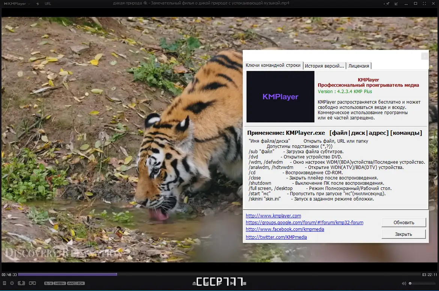
Task: Click the /skinini "skin.ini" entry
Action: pos(311,199)
